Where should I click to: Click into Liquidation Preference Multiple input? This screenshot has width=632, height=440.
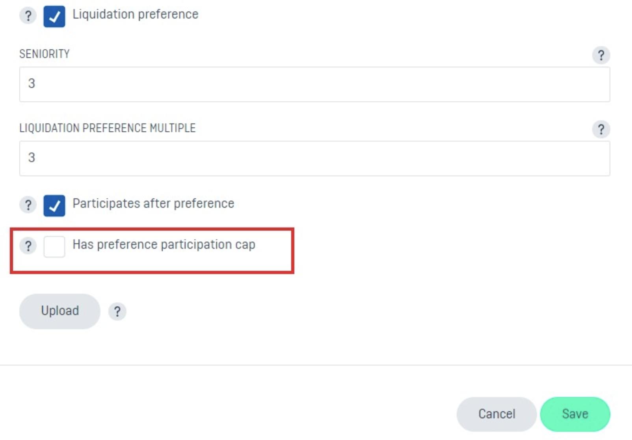click(x=314, y=158)
